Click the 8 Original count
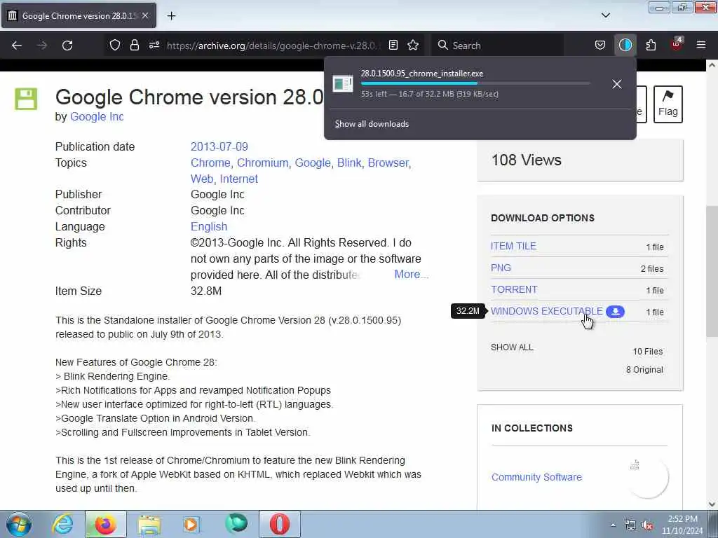Image resolution: width=718 pixels, height=538 pixels. (644, 370)
